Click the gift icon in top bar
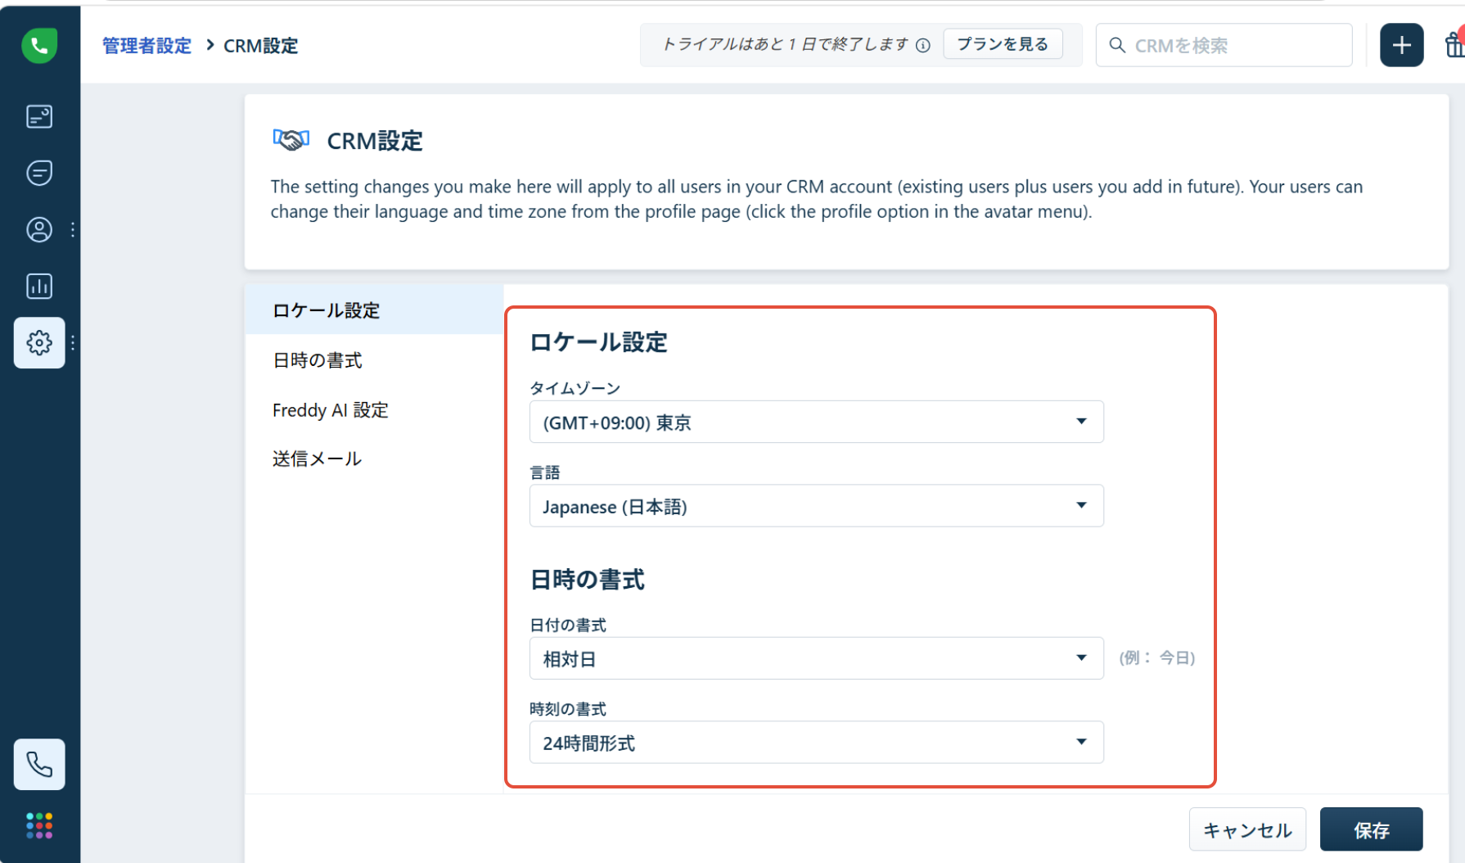The image size is (1465, 863). coord(1454,45)
